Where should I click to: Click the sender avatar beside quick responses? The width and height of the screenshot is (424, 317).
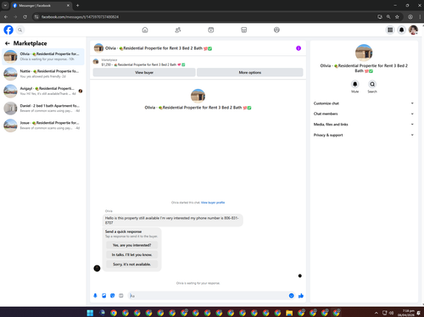coord(97,268)
